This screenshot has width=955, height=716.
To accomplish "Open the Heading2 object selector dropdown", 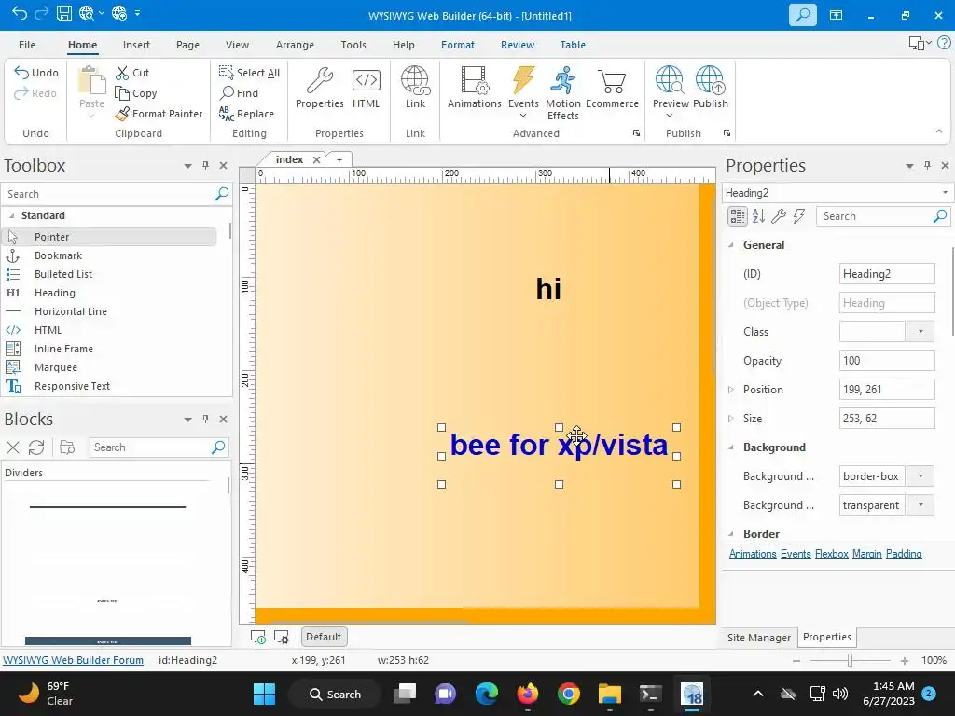I will click(945, 192).
